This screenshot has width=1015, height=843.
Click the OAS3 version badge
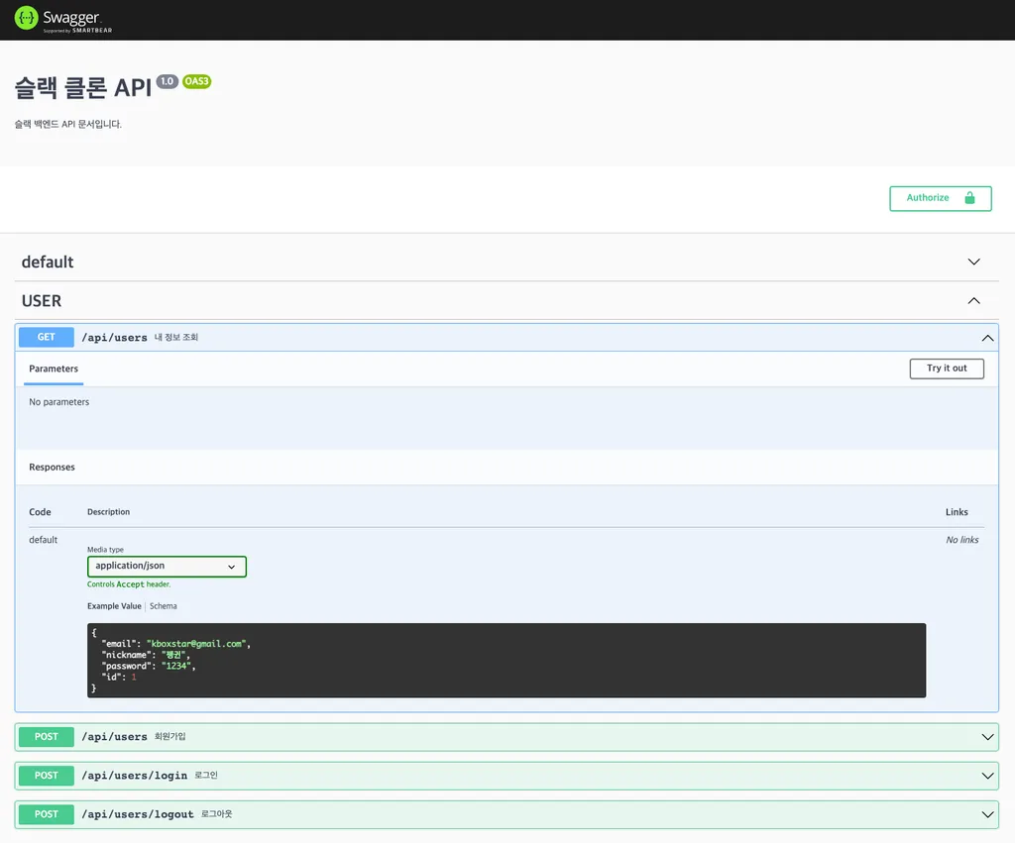[196, 81]
